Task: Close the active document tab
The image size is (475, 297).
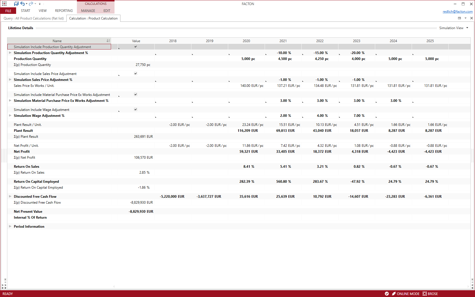Action: pos(471,18)
